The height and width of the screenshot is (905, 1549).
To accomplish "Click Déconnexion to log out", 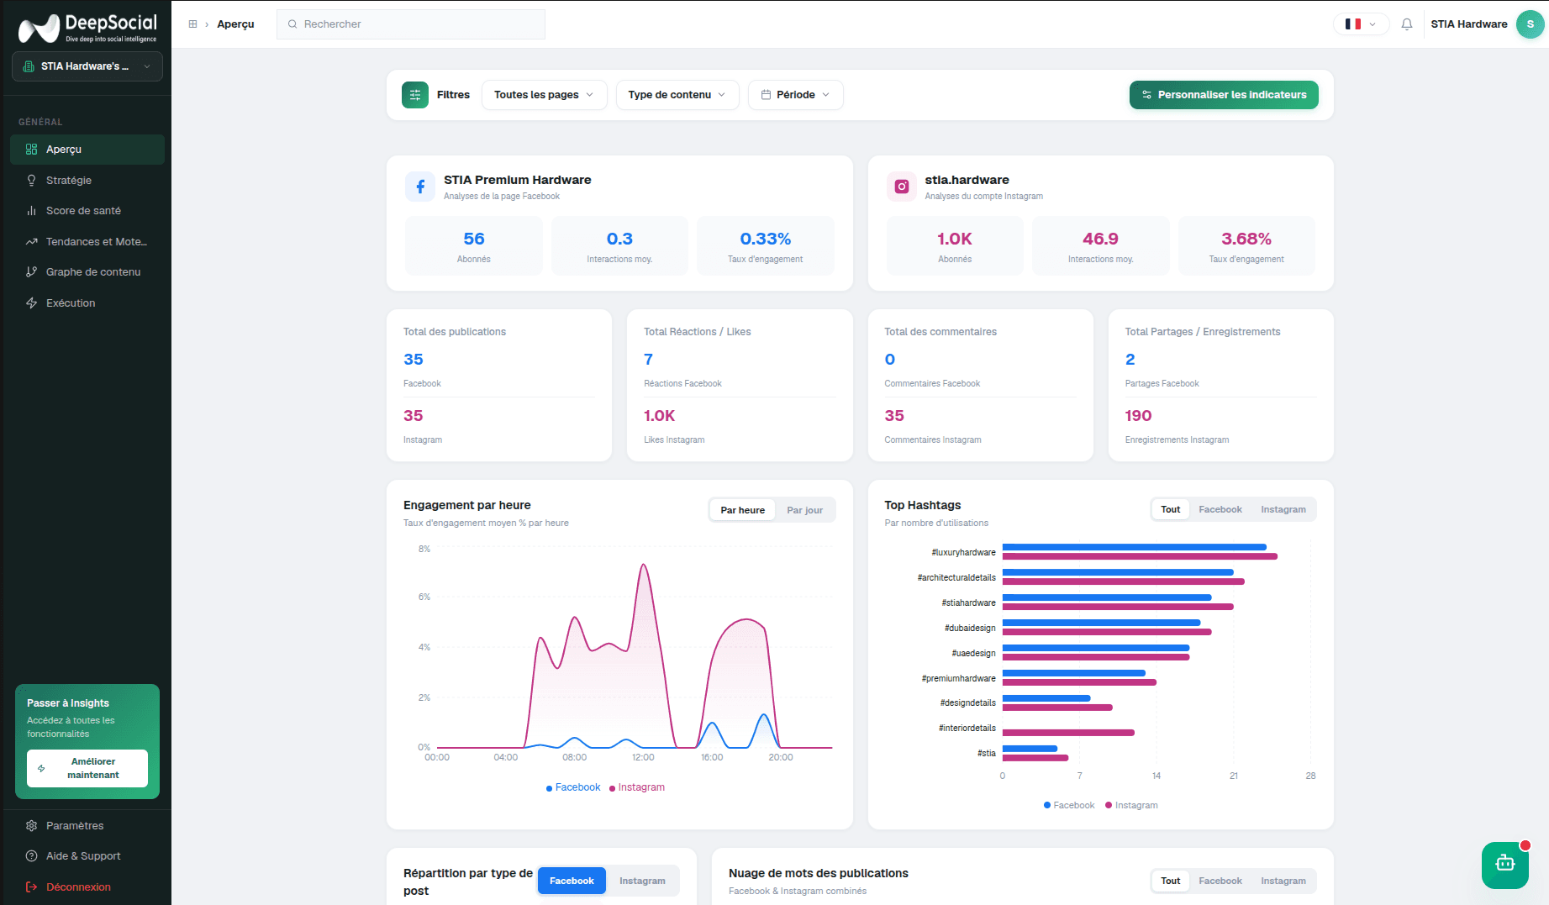I will click(x=87, y=887).
